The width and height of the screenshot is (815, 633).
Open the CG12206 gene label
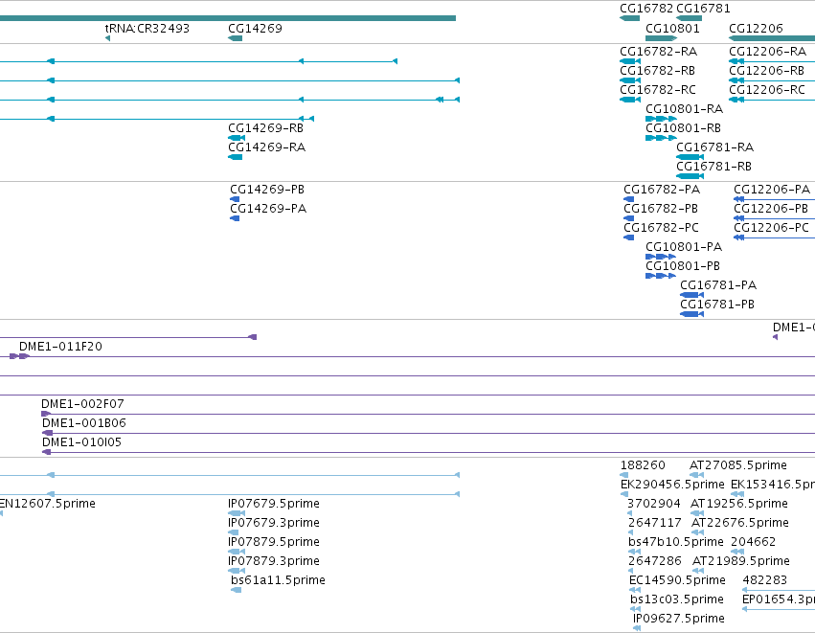[756, 28]
